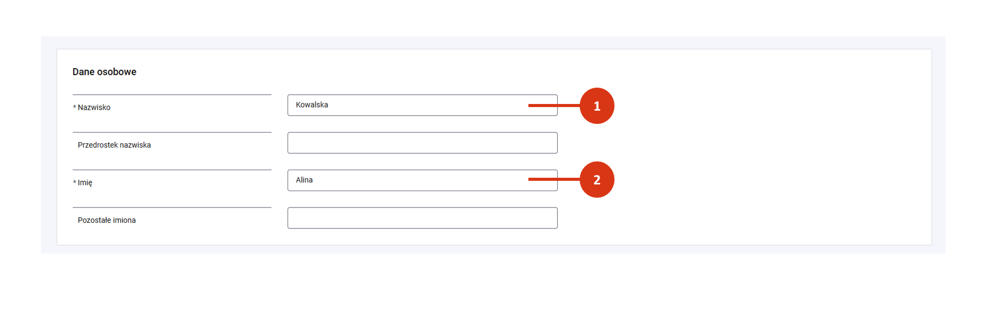Focus the empty Przedrostek nazwiska field

(422, 143)
